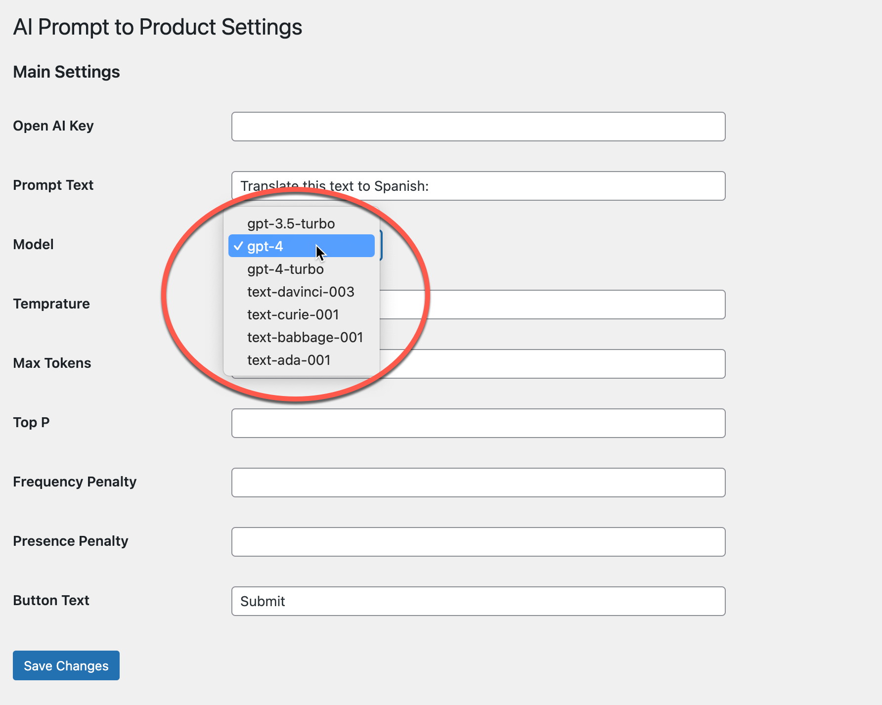Click the Save Changes button
Screen dimensions: 882x705
66,665
